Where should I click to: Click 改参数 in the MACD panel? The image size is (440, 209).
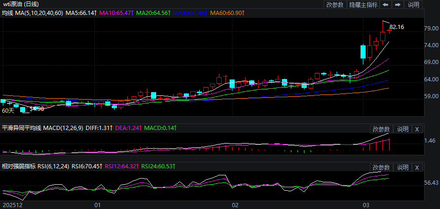[381, 129]
